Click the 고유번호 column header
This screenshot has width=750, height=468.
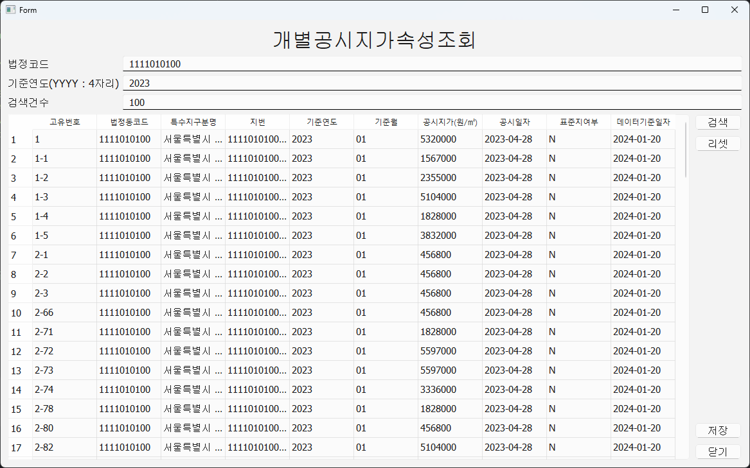click(64, 122)
